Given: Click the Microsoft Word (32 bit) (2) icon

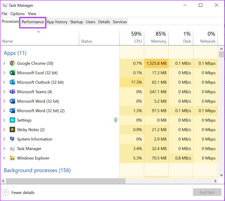Looking at the screenshot, I should click(12, 111).
